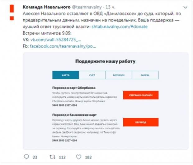Click the Поддержите нашу работу heading image
193x165 pixels.
pyautogui.click(x=105, y=61)
